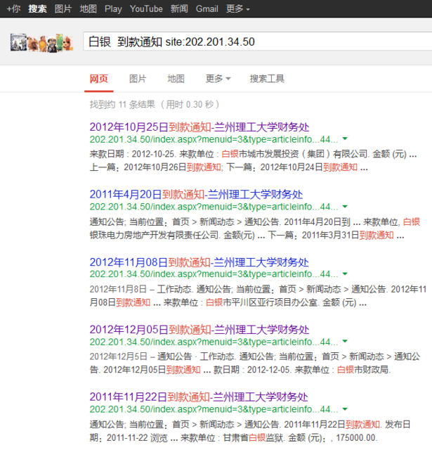This screenshot has width=432, height=450.
Task: Click the 网页 results tab
Action: click(x=99, y=79)
